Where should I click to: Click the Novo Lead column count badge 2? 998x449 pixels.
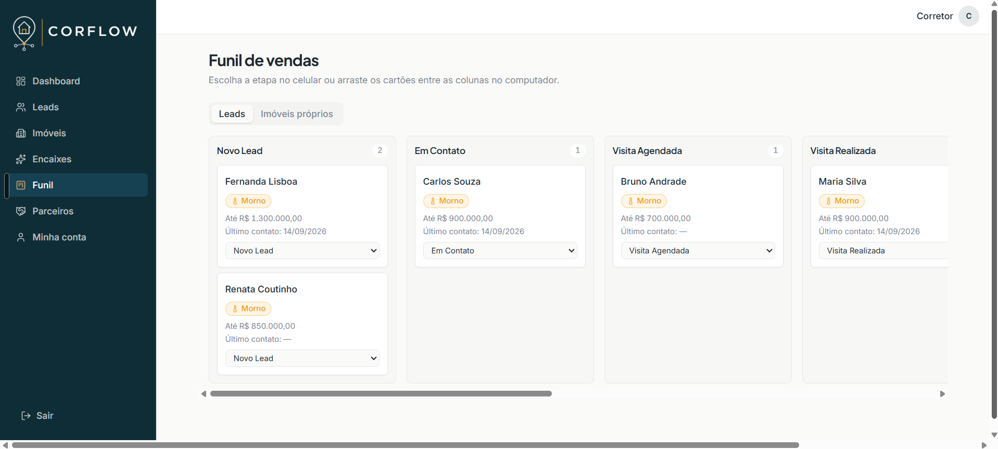(380, 150)
